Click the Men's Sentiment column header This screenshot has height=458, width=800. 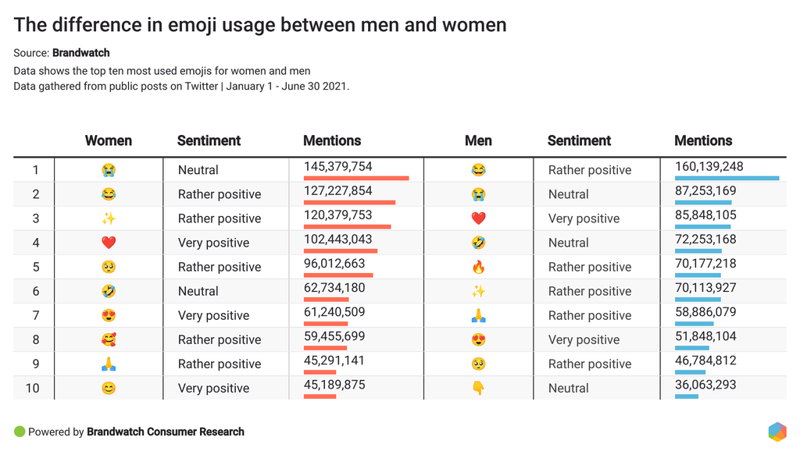click(579, 140)
